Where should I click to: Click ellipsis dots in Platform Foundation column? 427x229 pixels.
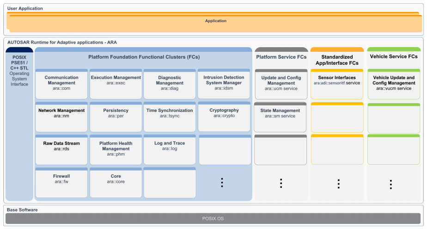pos(222,182)
